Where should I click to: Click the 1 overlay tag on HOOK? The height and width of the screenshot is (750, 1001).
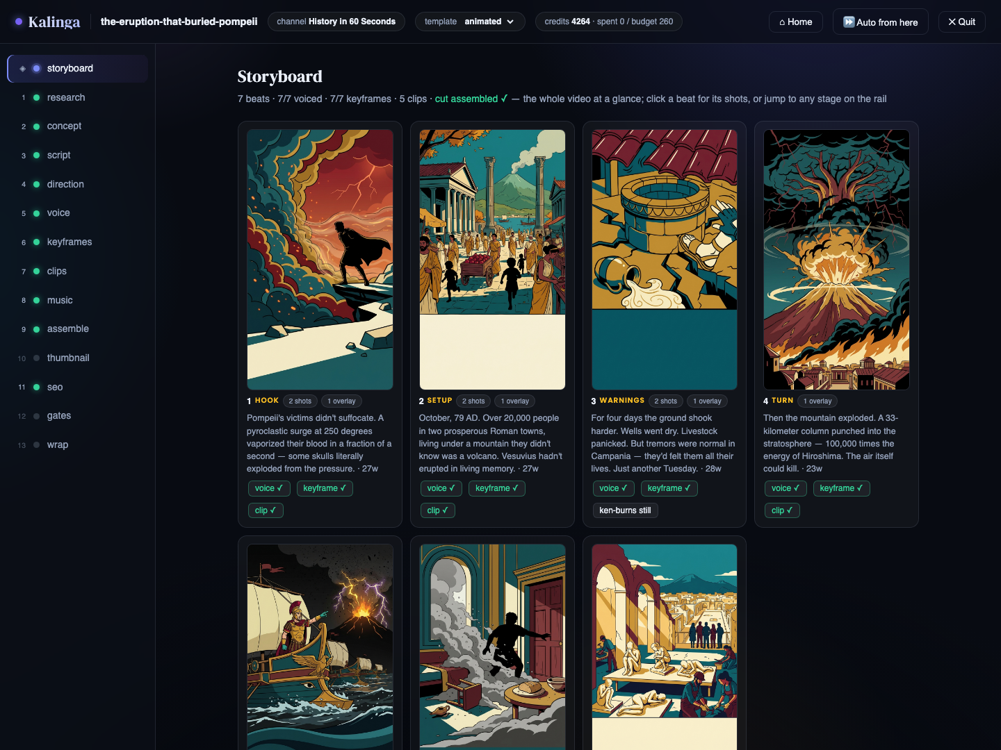[341, 401]
